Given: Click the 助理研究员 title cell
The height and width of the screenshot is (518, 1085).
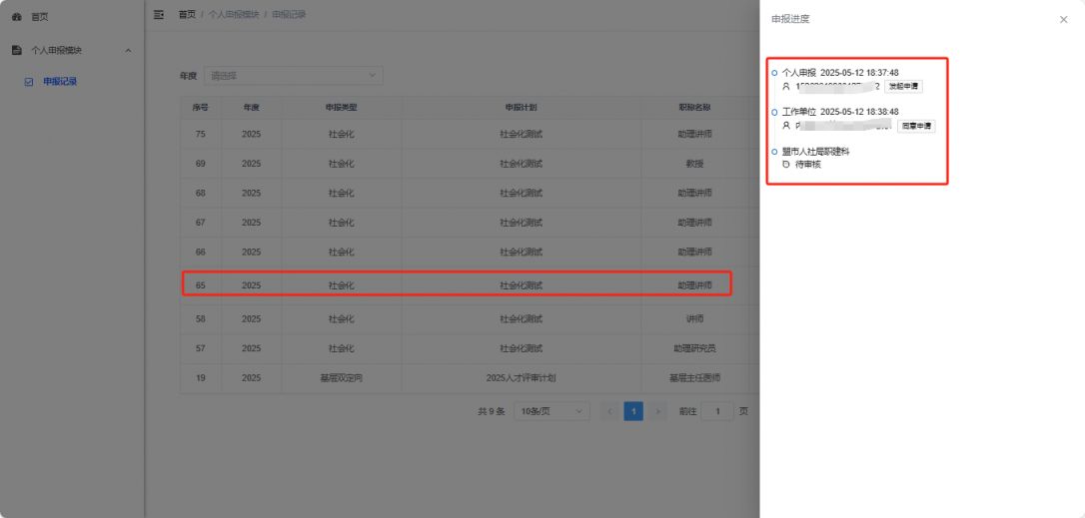Looking at the screenshot, I should (x=694, y=348).
